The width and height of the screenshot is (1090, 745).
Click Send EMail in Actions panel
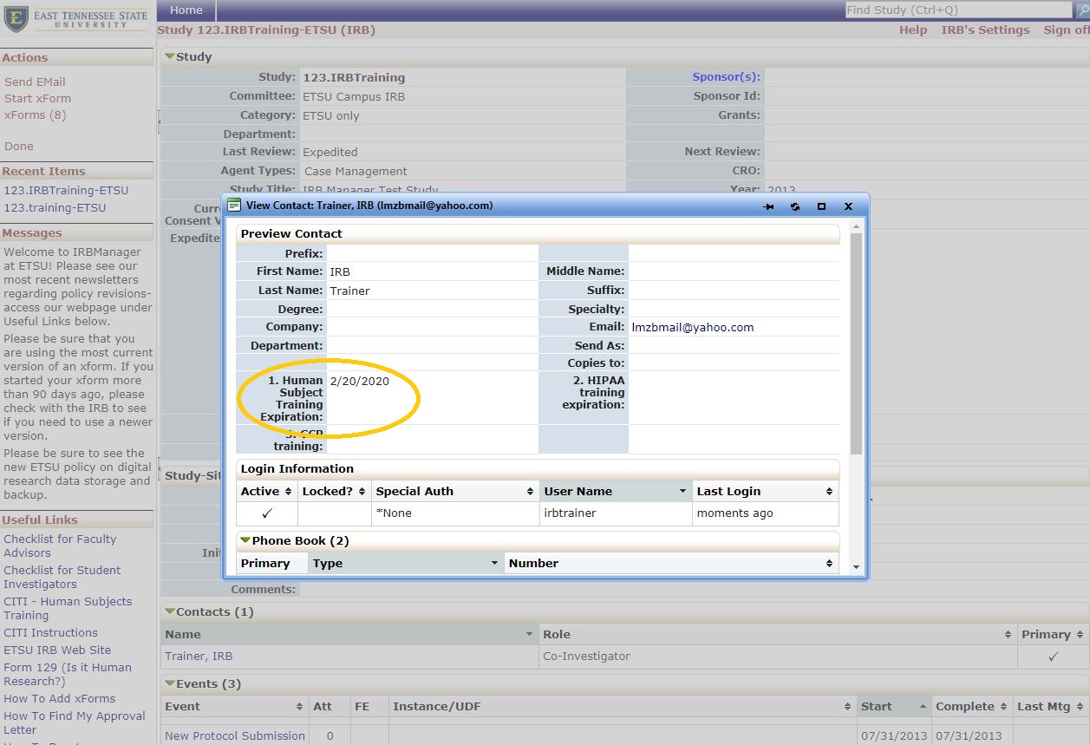tap(35, 82)
